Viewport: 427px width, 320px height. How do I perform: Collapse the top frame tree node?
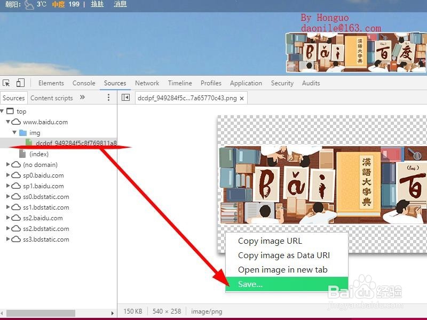pyautogui.click(x=2, y=111)
